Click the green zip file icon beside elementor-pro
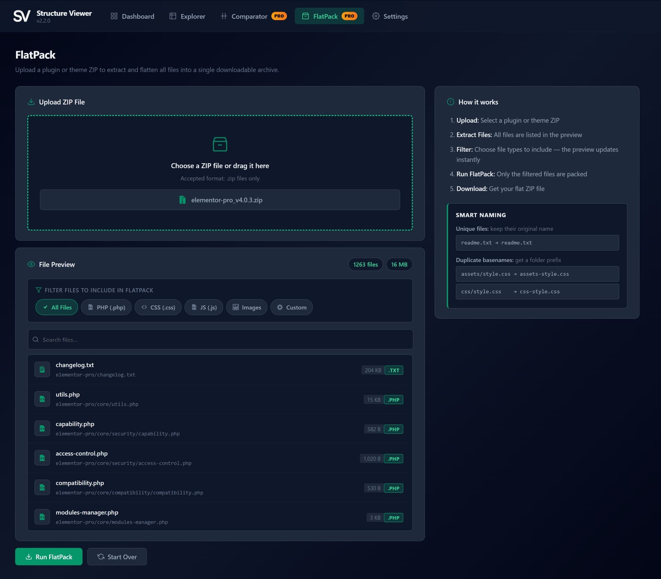The width and height of the screenshot is (661, 579). (x=182, y=200)
